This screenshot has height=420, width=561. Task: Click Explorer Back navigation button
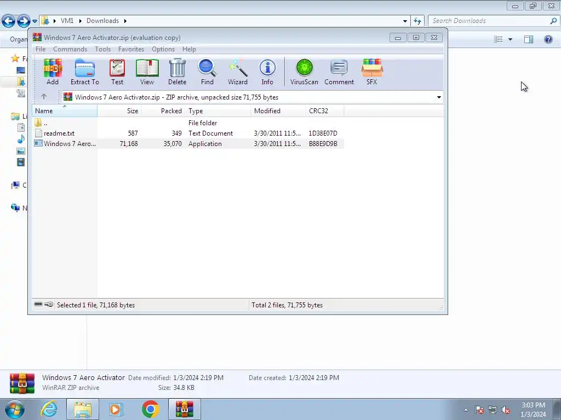9,21
